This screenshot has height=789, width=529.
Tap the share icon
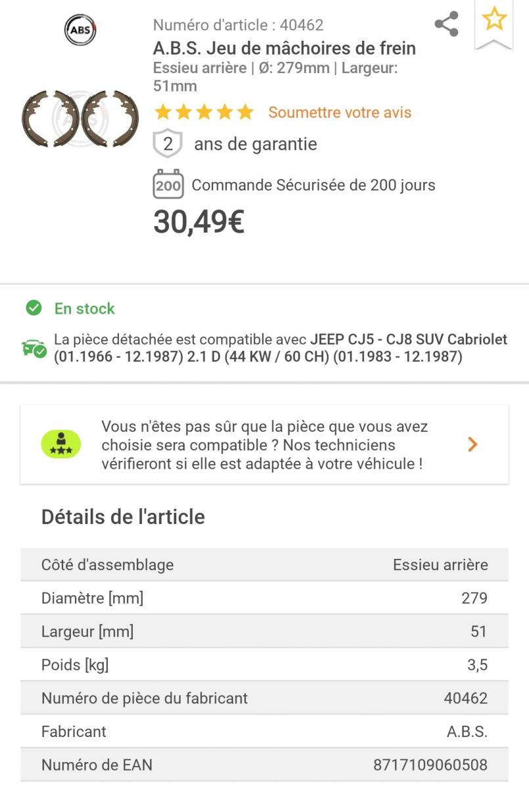click(x=447, y=25)
